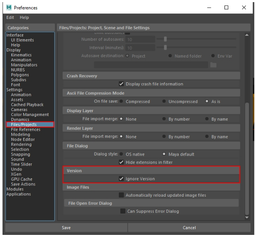The width and height of the screenshot is (256, 237).
Task: Collapse the Image Files section header
Action: 151,187
